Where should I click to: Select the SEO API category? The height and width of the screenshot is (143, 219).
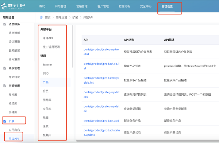46,74
